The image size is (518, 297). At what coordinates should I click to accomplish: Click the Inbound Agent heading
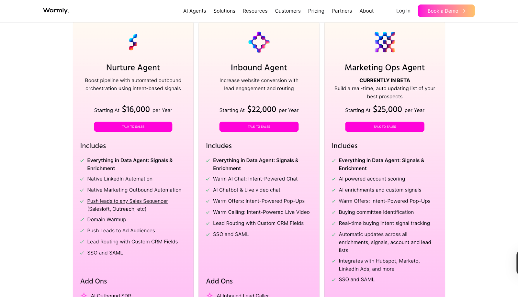click(x=259, y=68)
